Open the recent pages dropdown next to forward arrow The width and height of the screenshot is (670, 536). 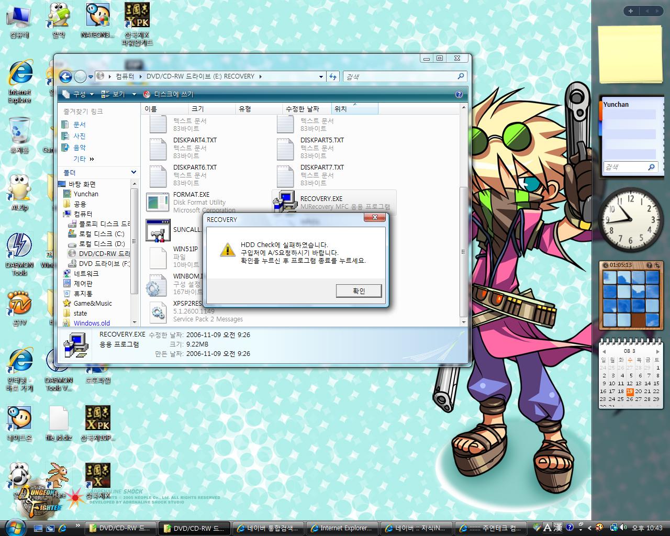pos(91,77)
